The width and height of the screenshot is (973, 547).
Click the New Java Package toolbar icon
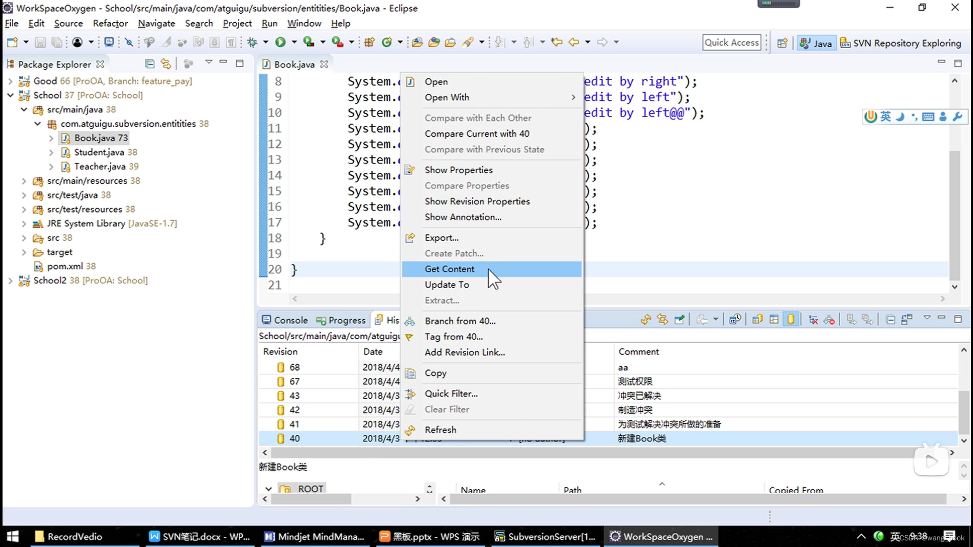(x=369, y=43)
